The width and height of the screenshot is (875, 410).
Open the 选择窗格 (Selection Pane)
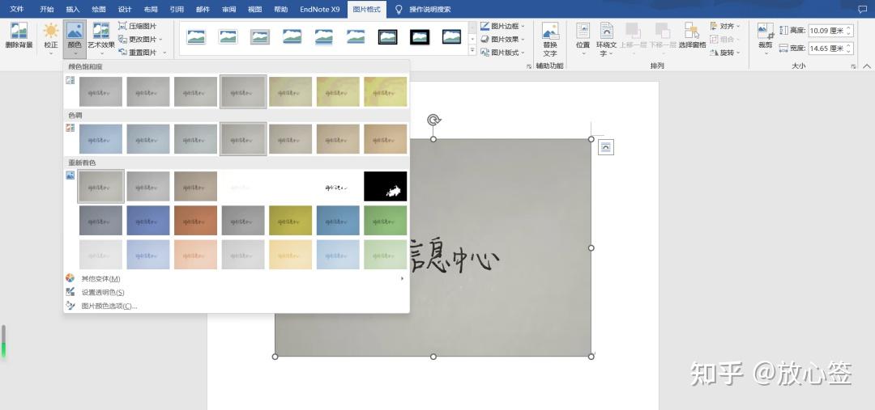point(692,36)
